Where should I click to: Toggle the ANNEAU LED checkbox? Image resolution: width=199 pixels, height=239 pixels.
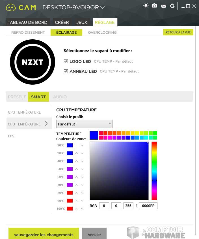pyautogui.click(x=66, y=71)
